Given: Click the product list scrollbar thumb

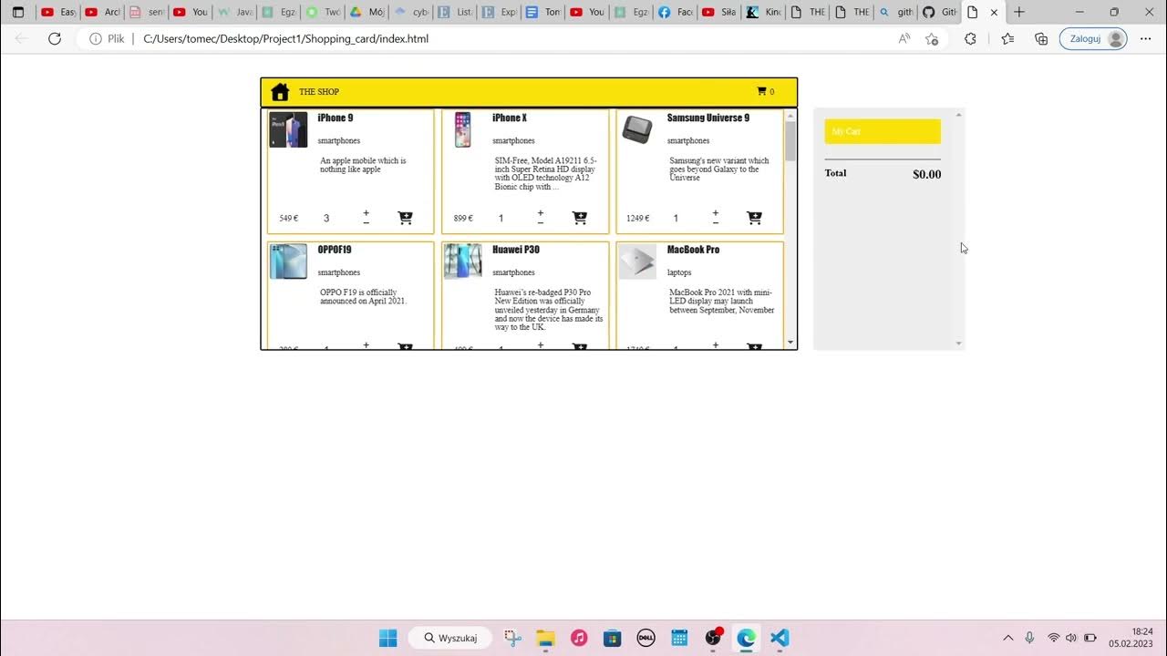Looking at the screenshot, I should [790, 141].
